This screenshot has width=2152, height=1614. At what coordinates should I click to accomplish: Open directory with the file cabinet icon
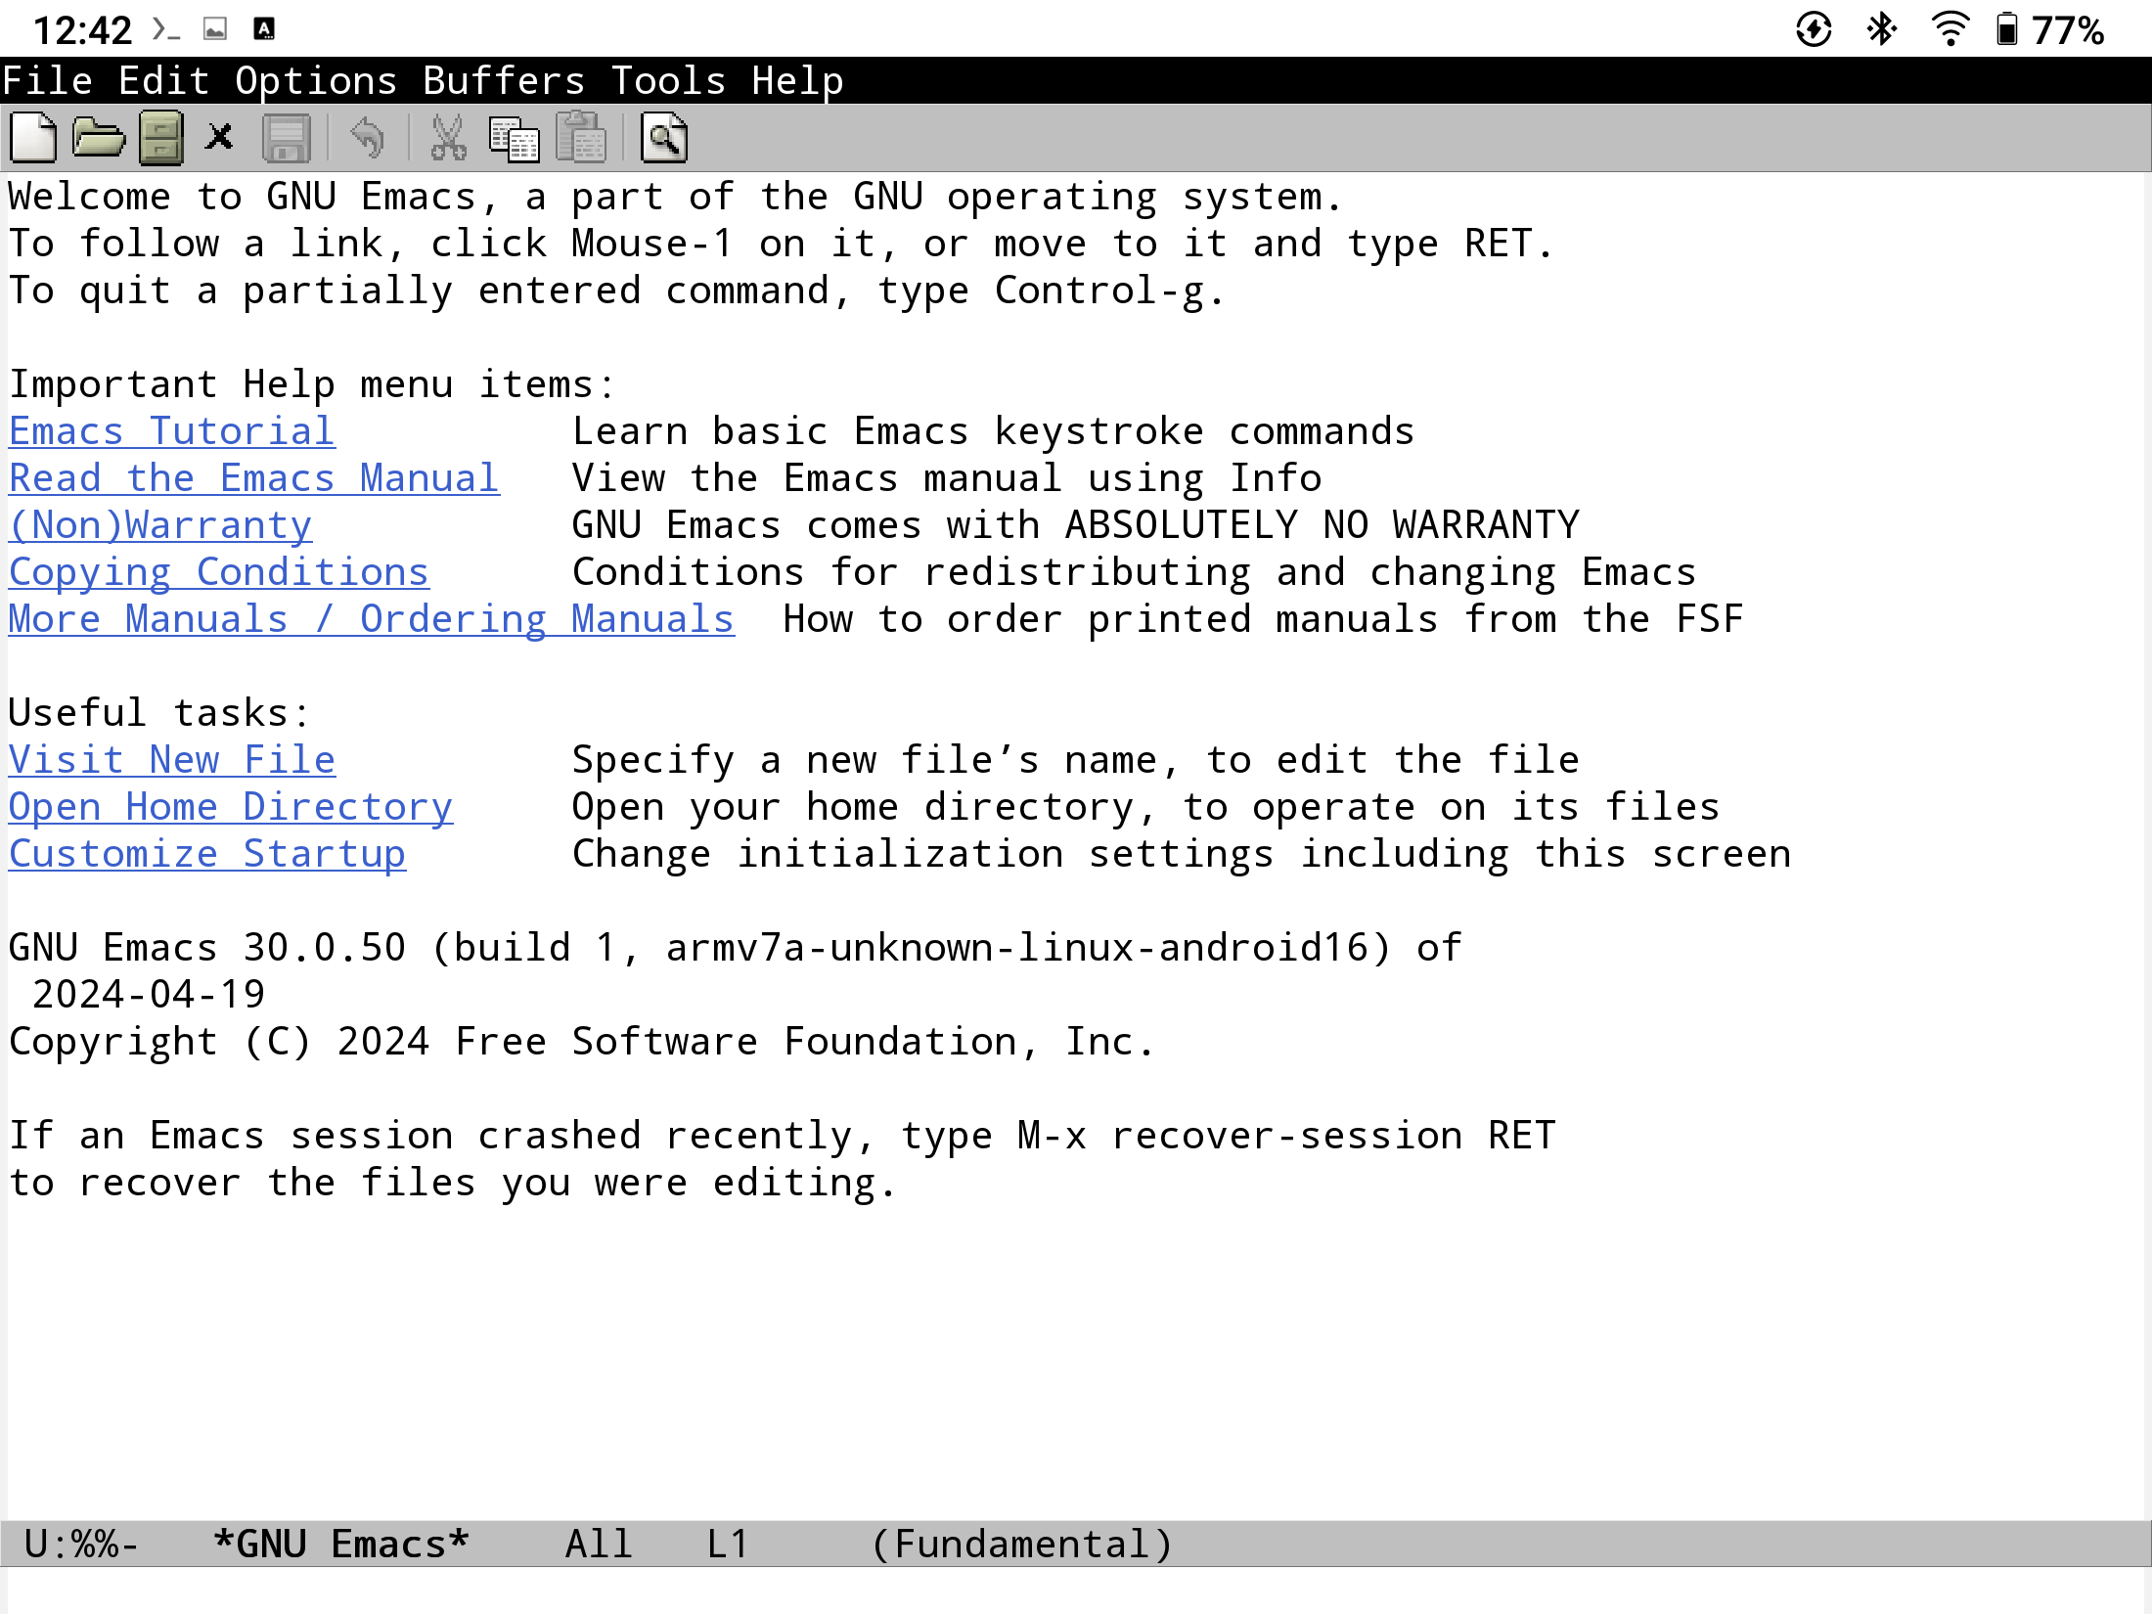pos(160,138)
